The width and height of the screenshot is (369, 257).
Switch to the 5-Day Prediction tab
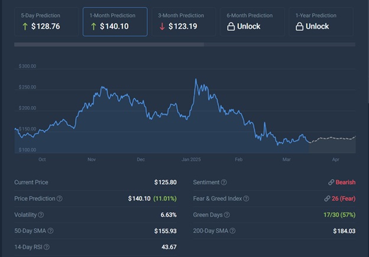[x=46, y=22]
